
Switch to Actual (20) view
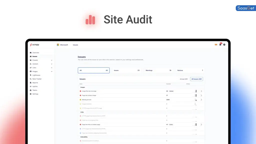pyautogui.click(x=184, y=79)
